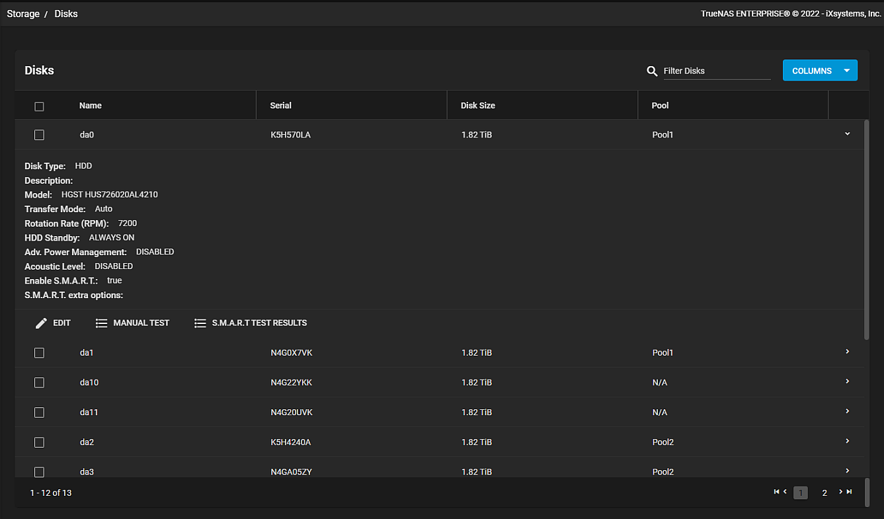Open the Columns dropdown

click(820, 71)
